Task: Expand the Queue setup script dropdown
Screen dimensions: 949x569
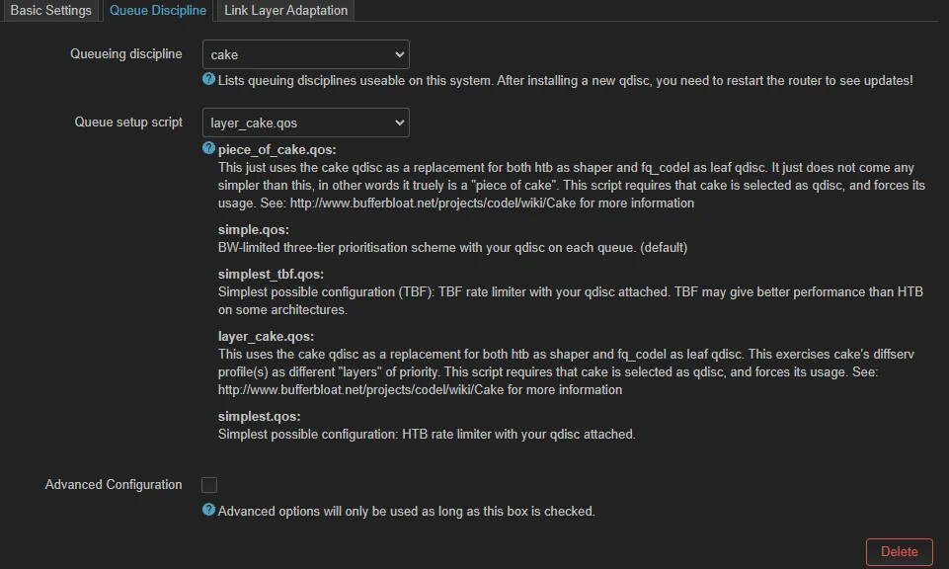Action: coord(306,122)
